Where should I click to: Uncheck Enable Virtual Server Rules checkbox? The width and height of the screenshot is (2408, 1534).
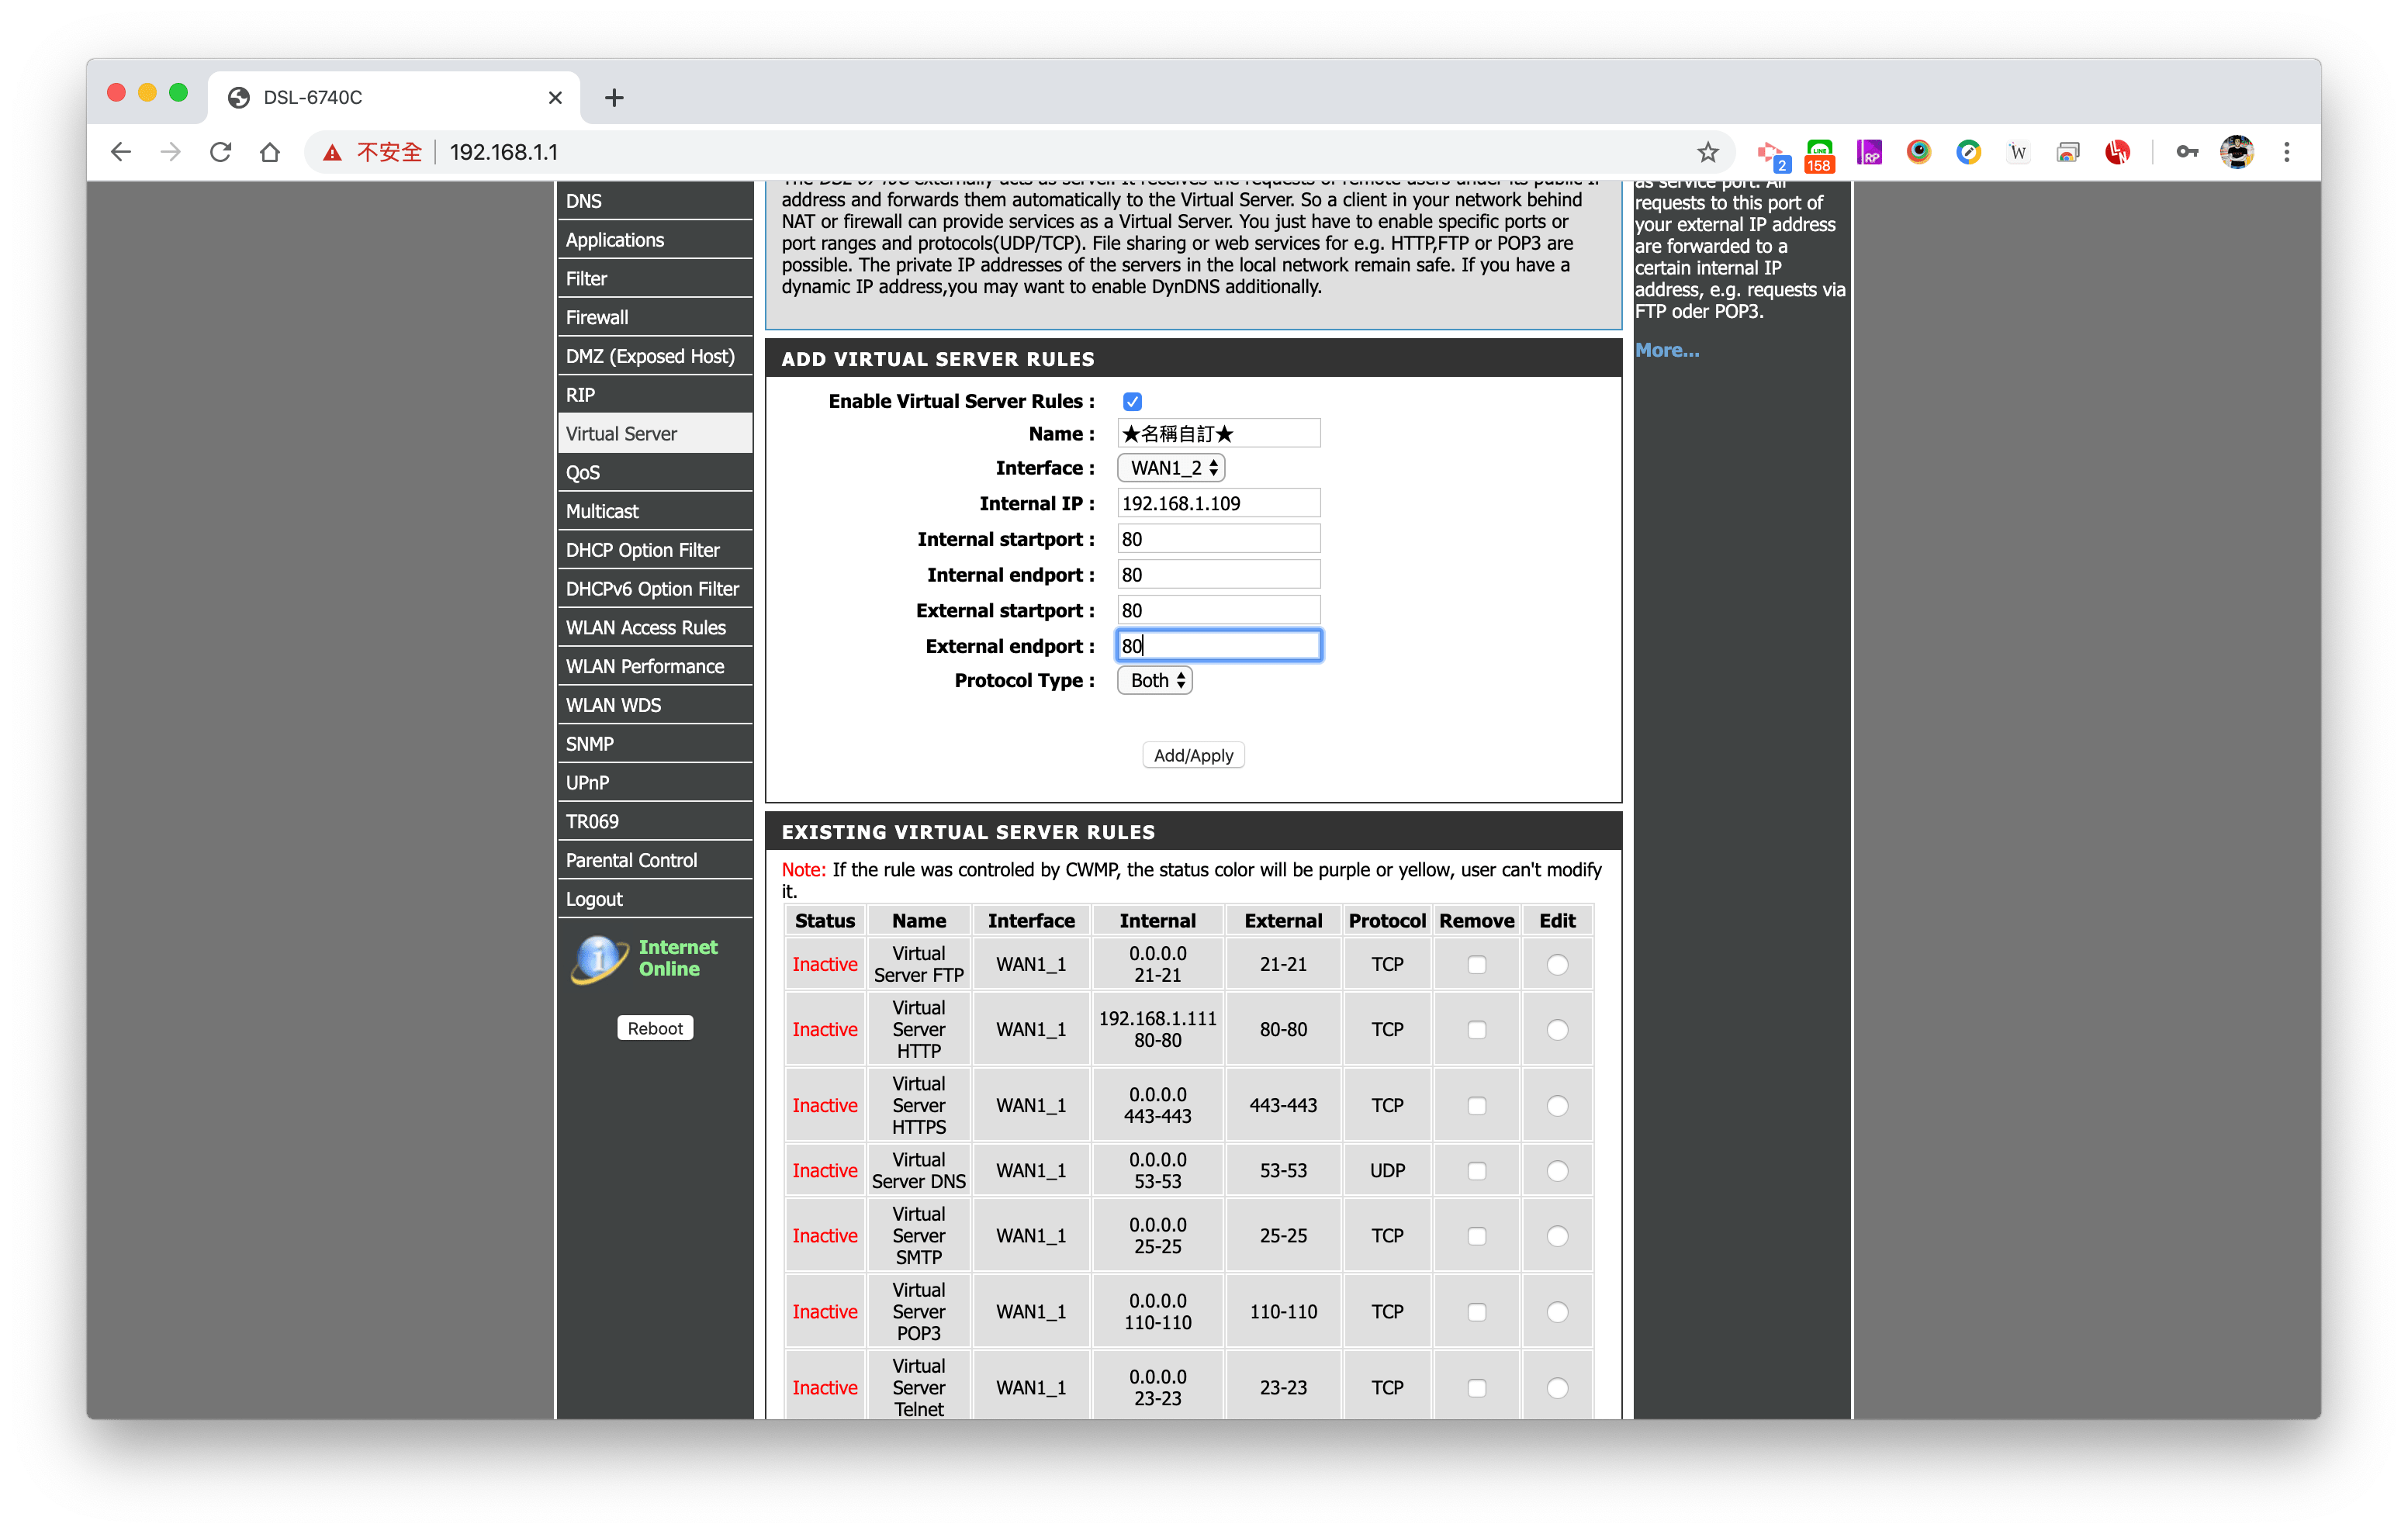pyautogui.click(x=1132, y=401)
